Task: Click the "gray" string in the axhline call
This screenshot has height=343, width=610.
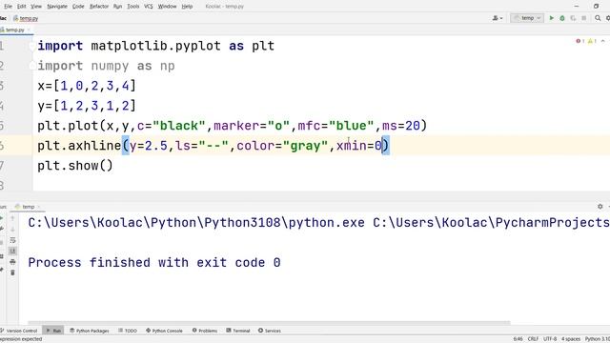Action: tap(305, 146)
